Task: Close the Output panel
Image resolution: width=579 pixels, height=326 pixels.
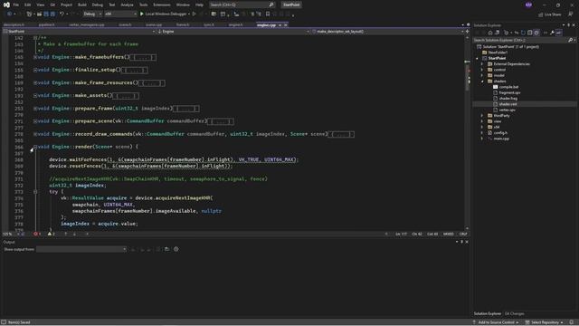Action: tap(467, 242)
